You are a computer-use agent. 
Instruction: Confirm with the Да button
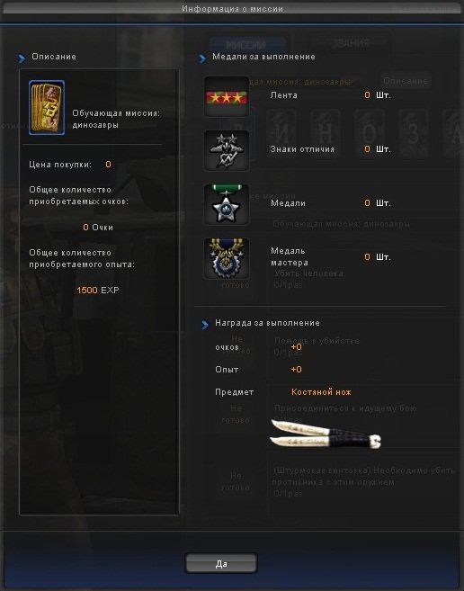(221, 563)
